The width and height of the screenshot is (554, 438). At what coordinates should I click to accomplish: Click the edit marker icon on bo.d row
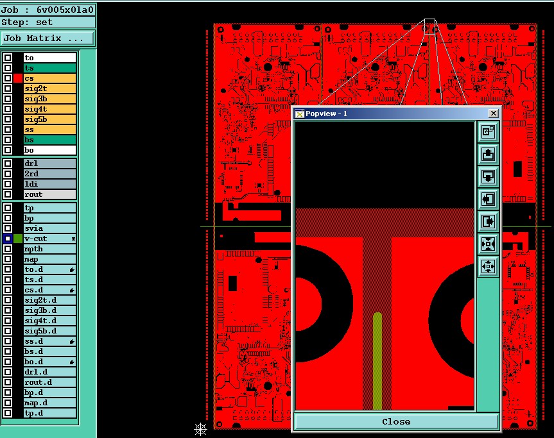(x=72, y=362)
